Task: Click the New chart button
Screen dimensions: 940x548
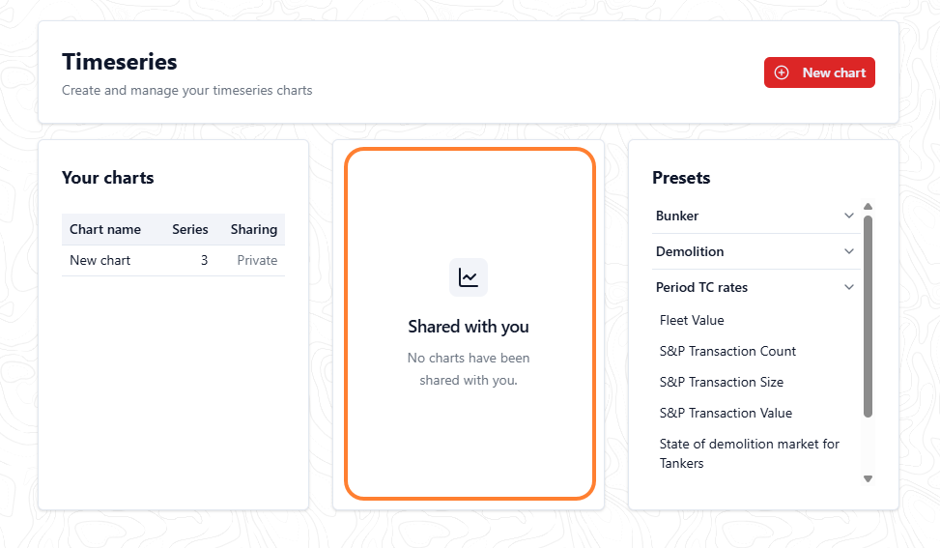Action: (x=819, y=72)
